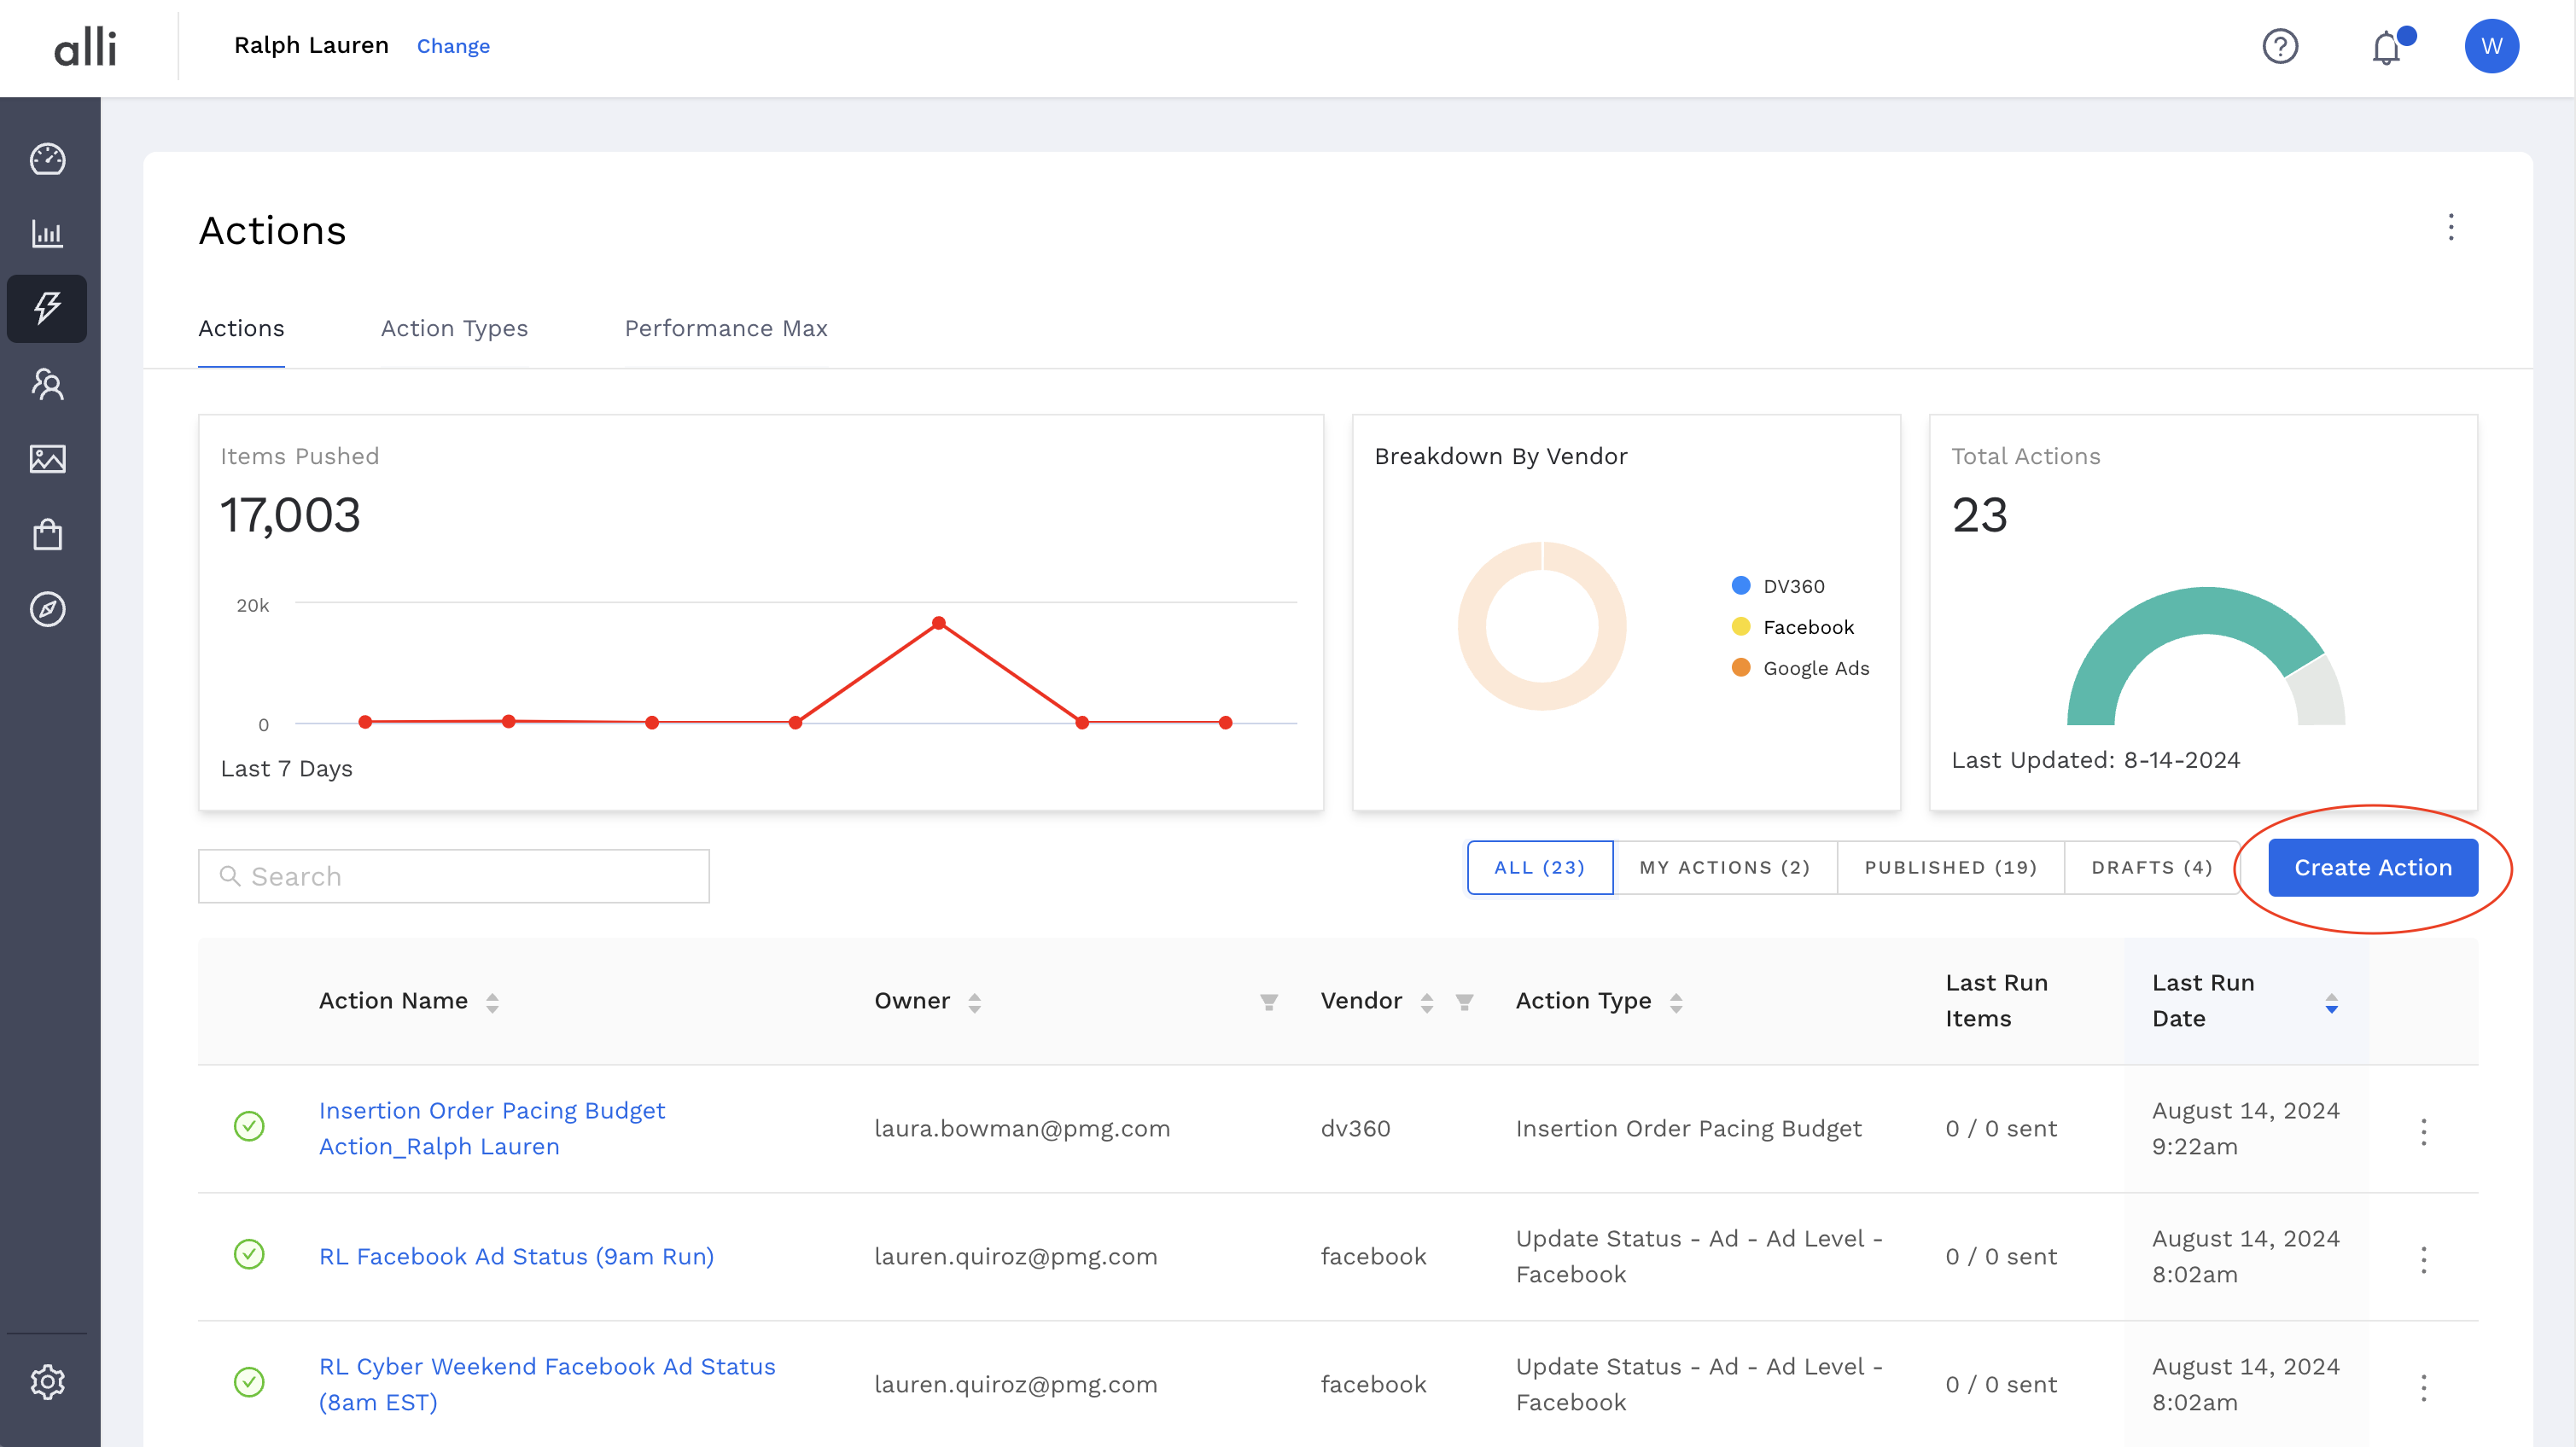Open the help question mark icon
The image size is (2576, 1447).
click(x=2280, y=47)
